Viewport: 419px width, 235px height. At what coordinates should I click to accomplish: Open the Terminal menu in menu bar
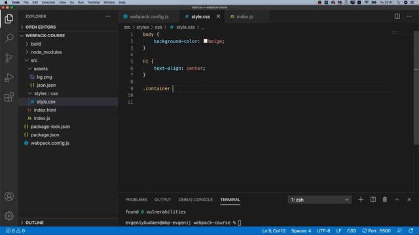point(94,3)
